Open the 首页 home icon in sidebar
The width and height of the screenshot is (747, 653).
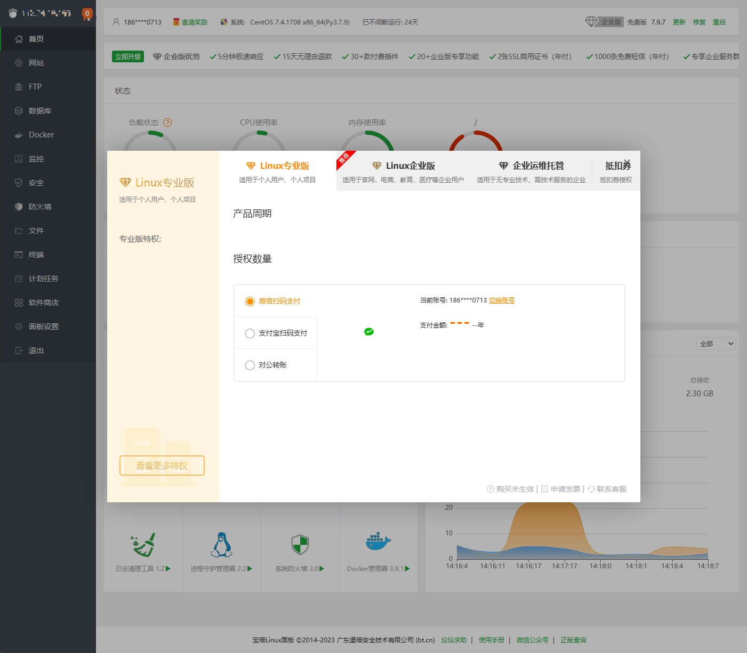pos(19,39)
